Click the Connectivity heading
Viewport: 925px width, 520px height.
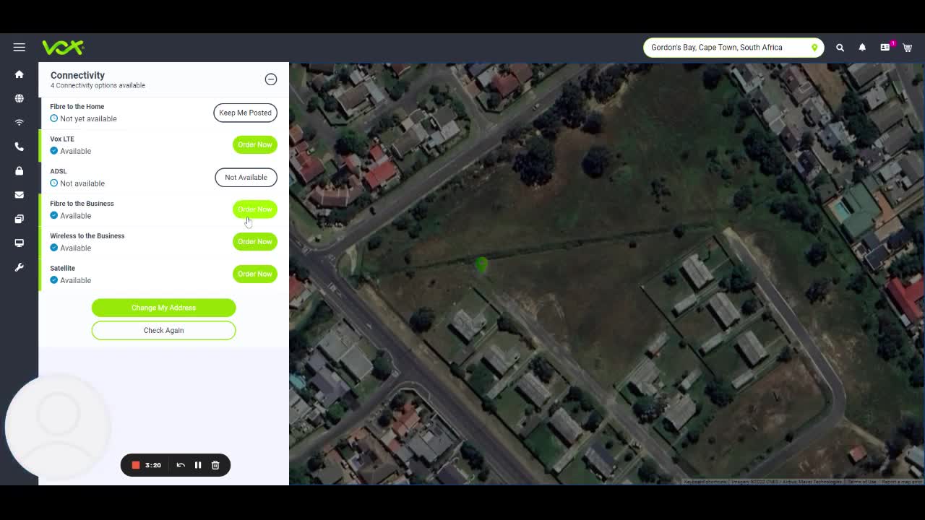pos(77,75)
